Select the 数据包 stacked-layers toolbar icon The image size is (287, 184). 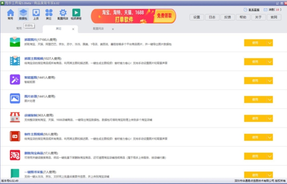tap(23, 14)
